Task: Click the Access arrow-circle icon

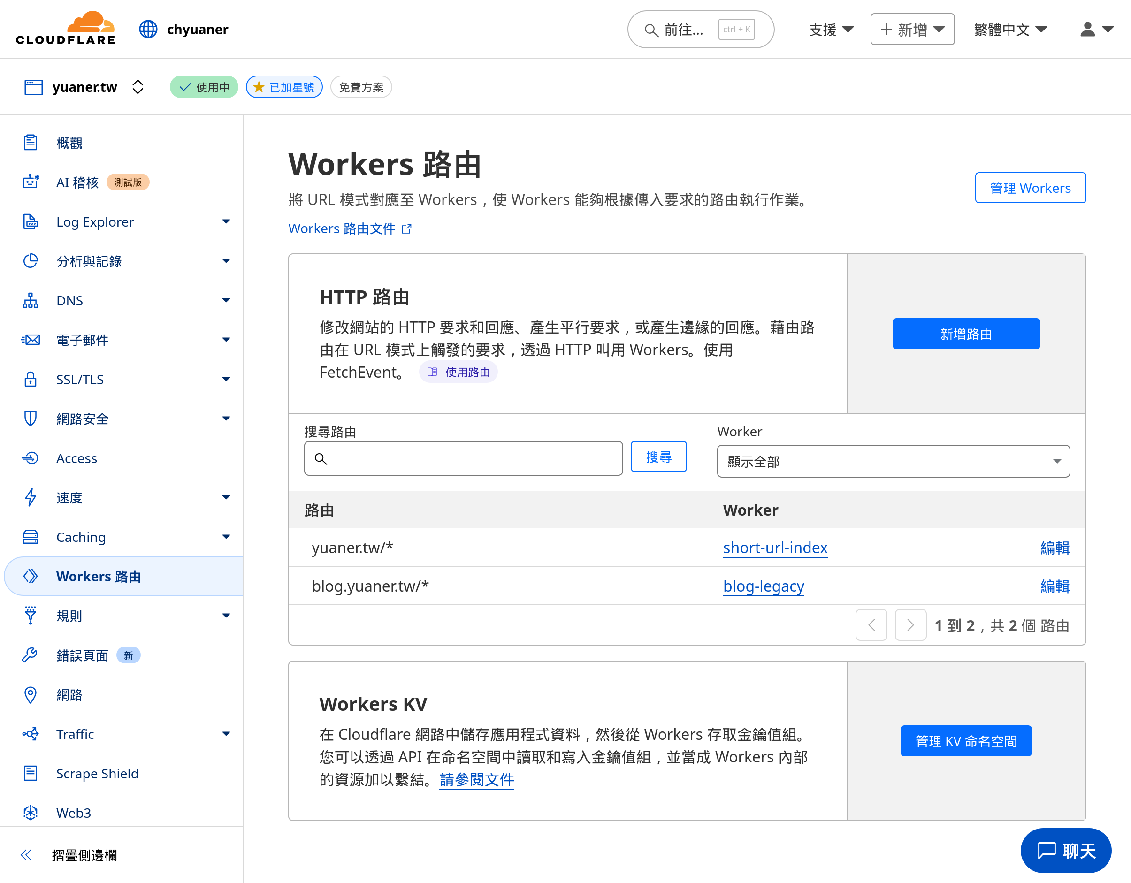Action: [x=31, y=458]
